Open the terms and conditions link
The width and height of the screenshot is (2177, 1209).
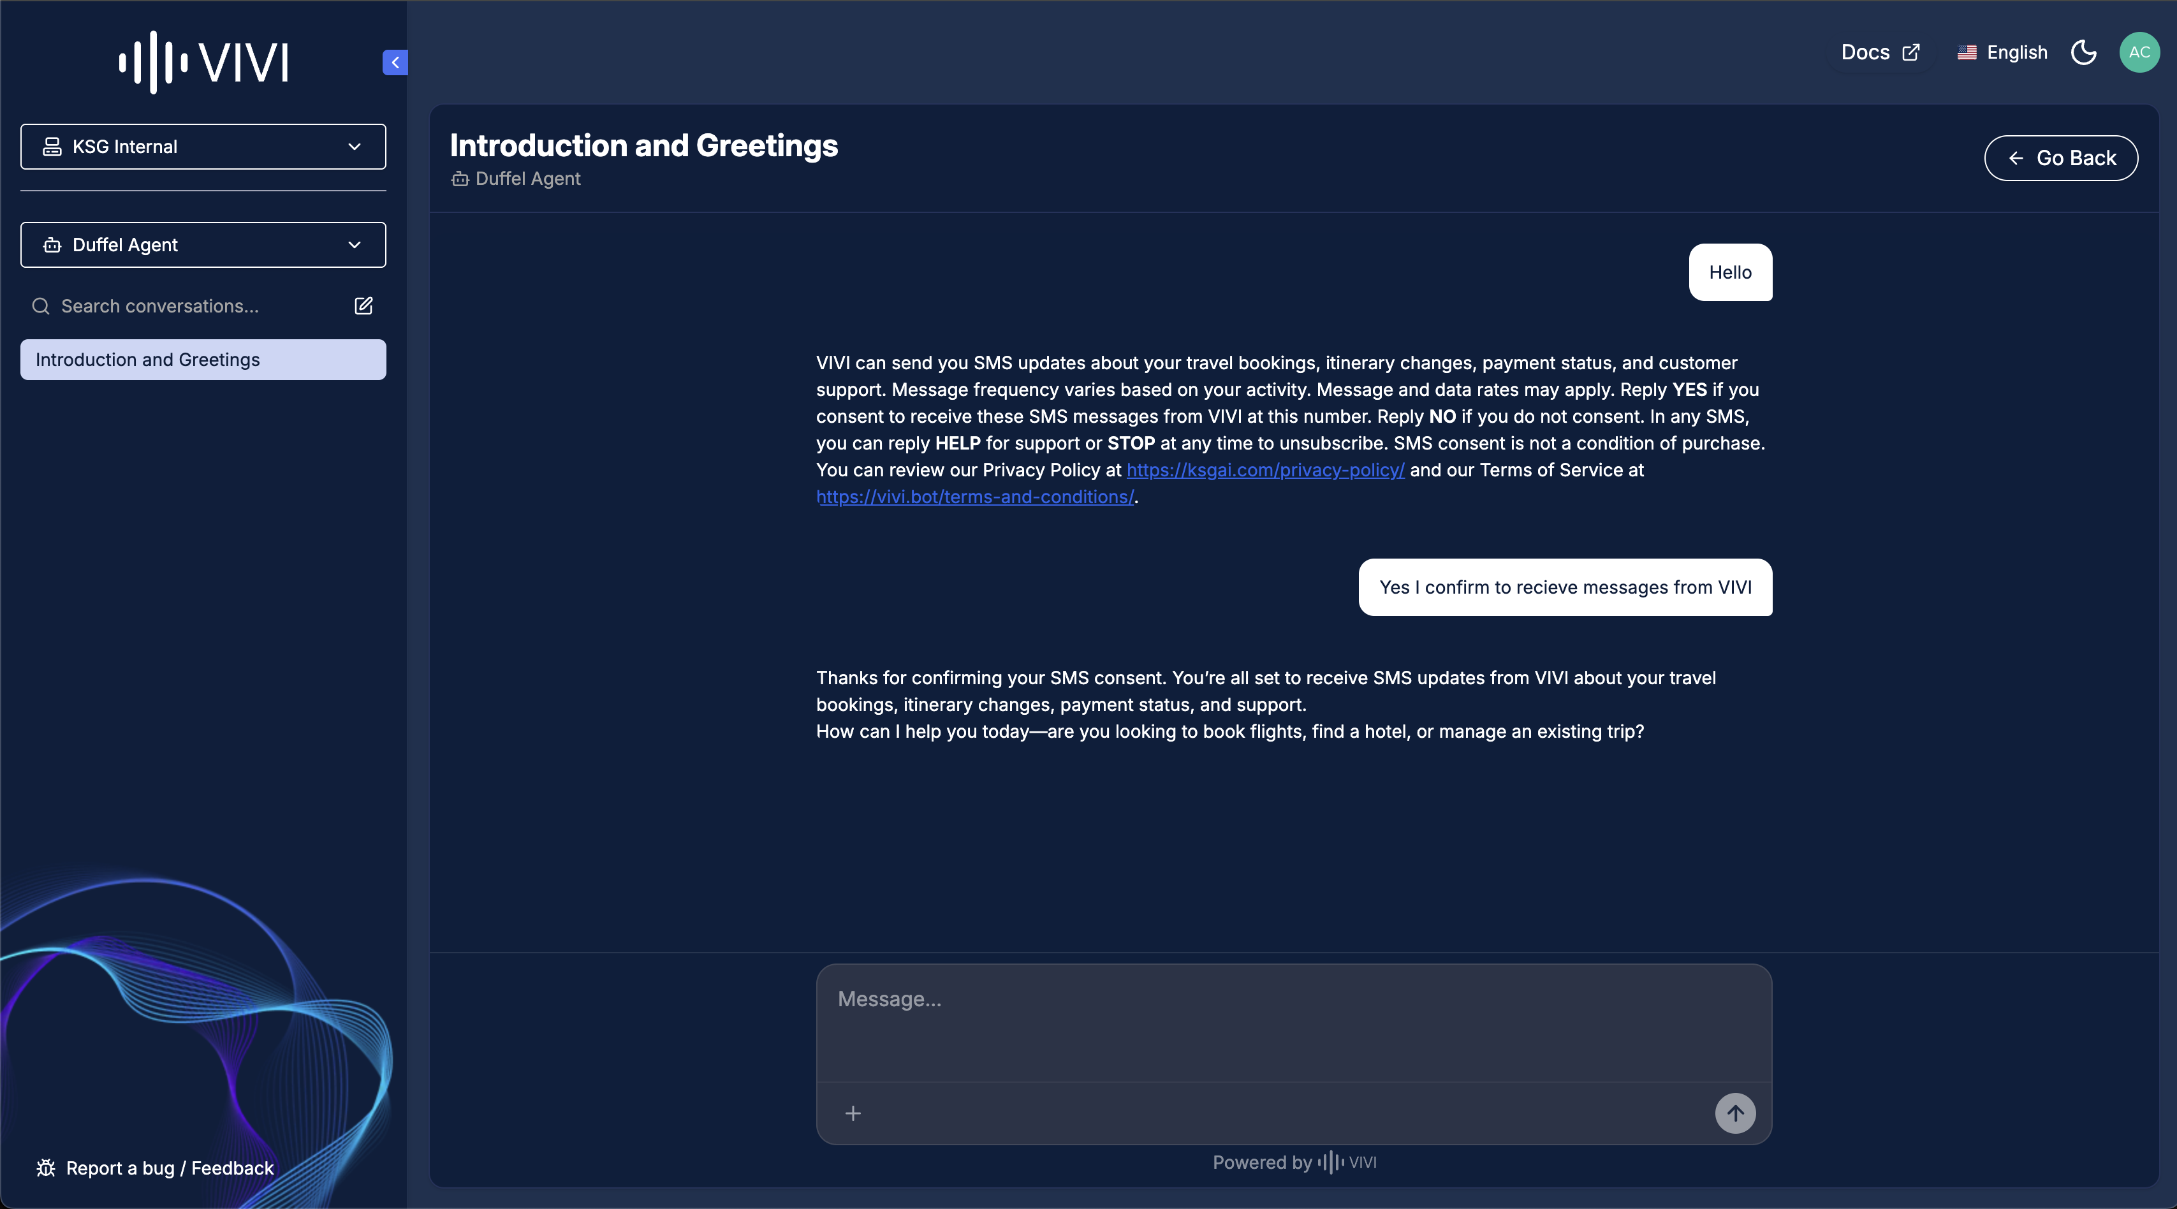click(x=974, y=497)
